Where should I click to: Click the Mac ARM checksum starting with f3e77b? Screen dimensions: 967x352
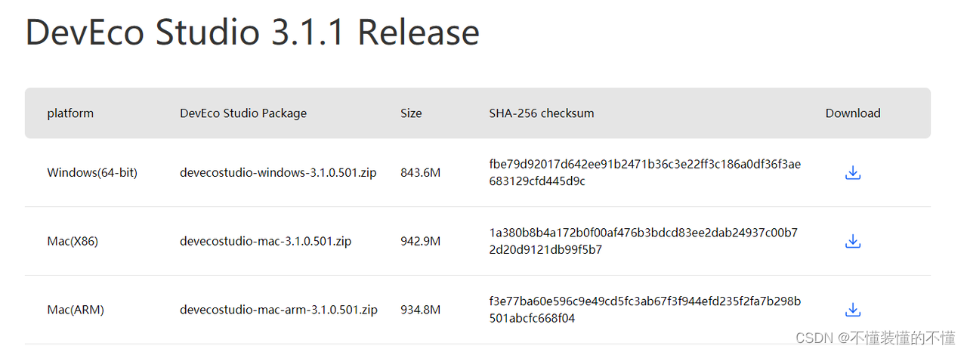pos(645,310)
